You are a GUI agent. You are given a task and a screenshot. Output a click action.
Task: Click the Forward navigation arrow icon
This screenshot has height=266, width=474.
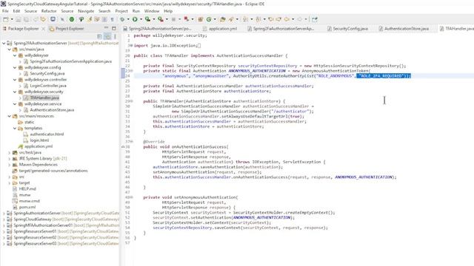click(x=299, y=19)
